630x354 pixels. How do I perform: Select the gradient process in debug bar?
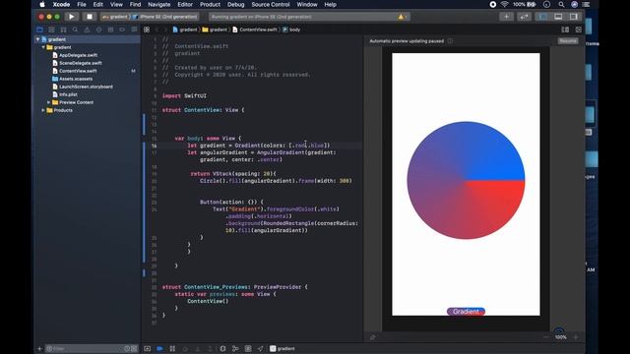[x=283, y=348]
